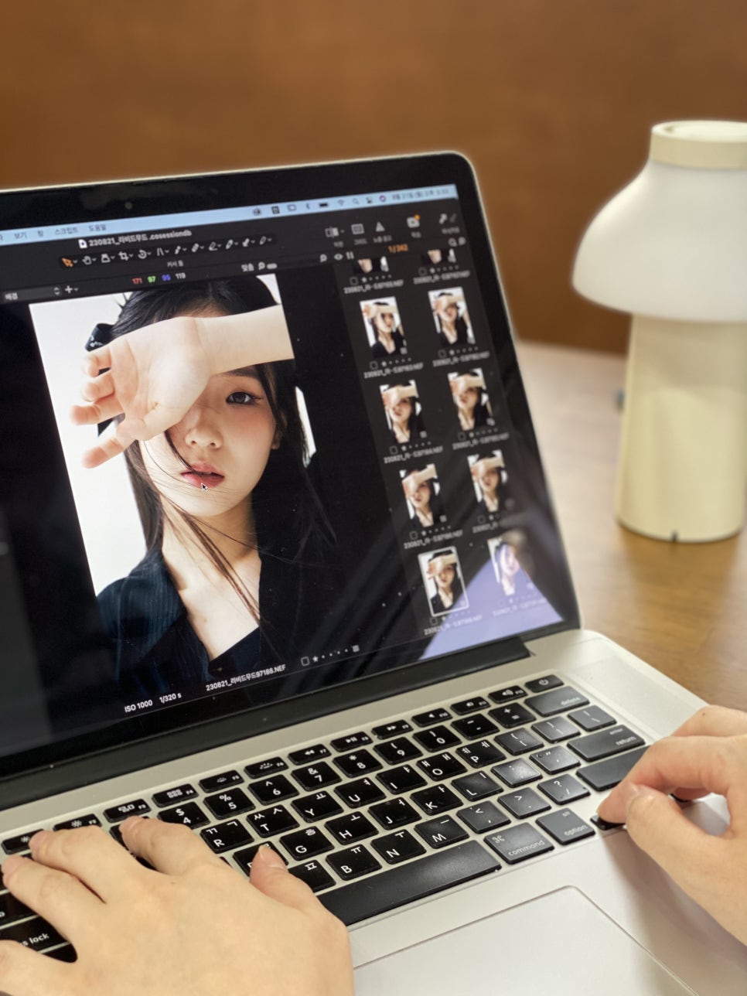Click the 1/242 image counter

click(397, 249)
